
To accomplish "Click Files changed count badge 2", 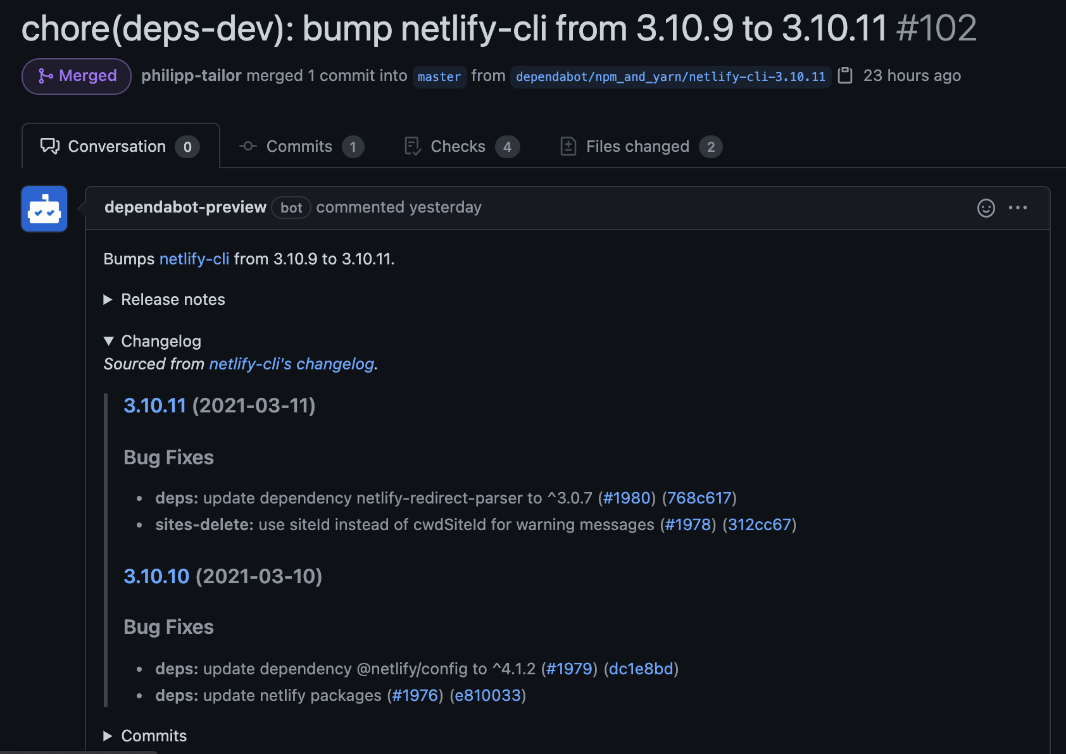I will click(711, 147).
